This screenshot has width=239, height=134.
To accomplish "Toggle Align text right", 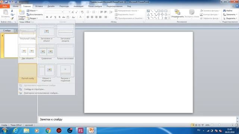I will click(96, 17).
